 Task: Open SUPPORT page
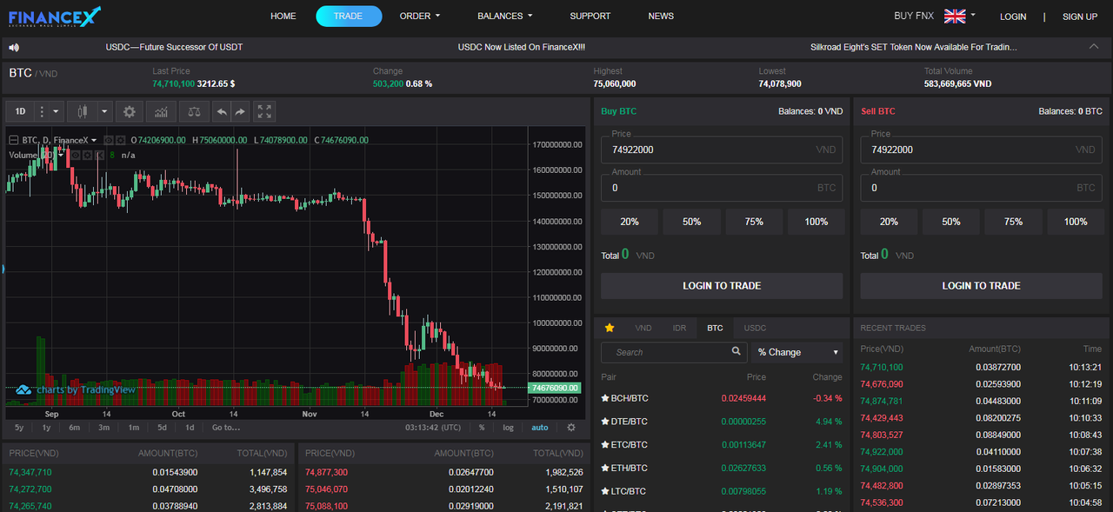tap(590, 16)
